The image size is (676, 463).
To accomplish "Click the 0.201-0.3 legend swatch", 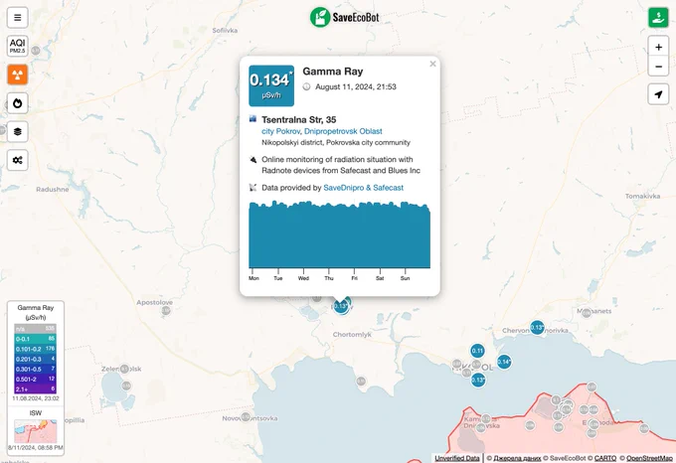I will (x=35, y=359).
